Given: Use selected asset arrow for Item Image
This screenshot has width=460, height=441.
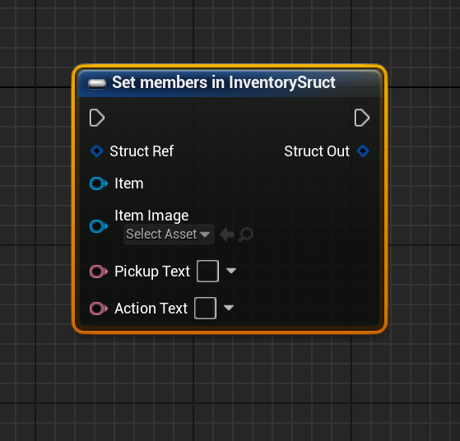Looking at the screenshot, I should 227,234.
